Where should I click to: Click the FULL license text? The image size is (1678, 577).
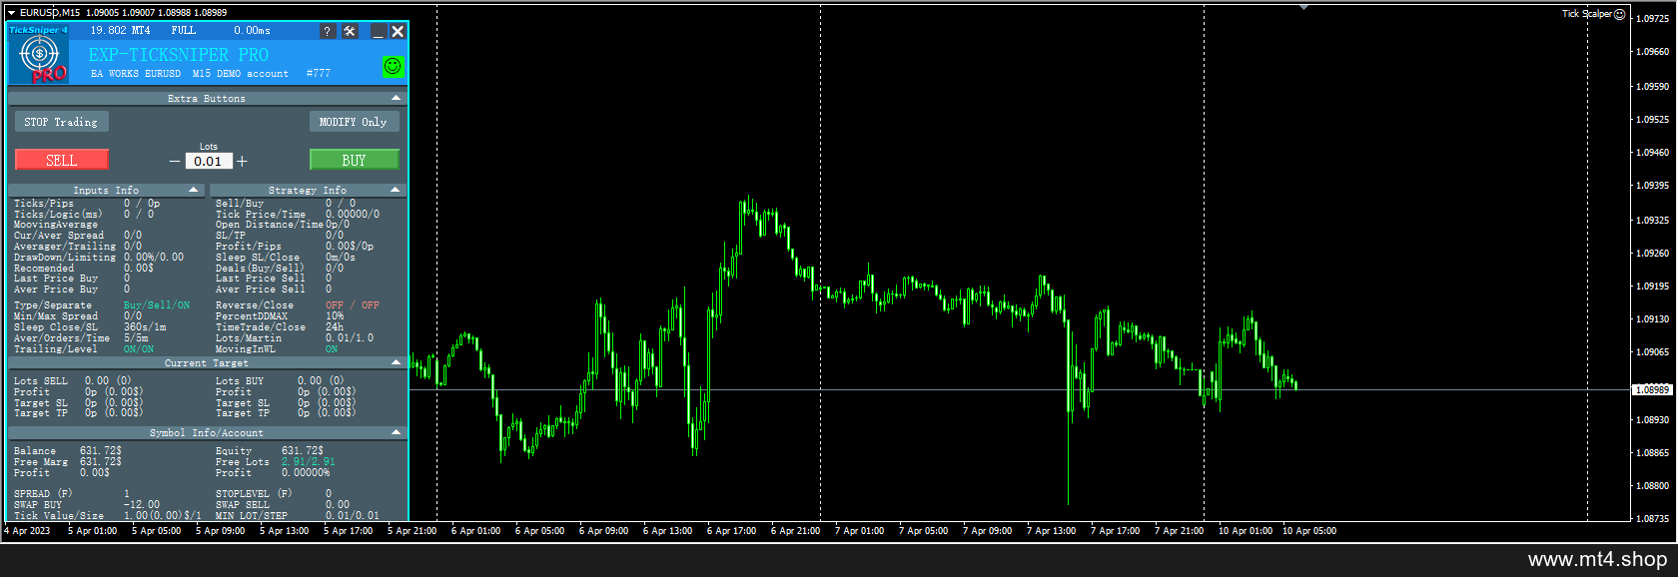tap(184, 31)
